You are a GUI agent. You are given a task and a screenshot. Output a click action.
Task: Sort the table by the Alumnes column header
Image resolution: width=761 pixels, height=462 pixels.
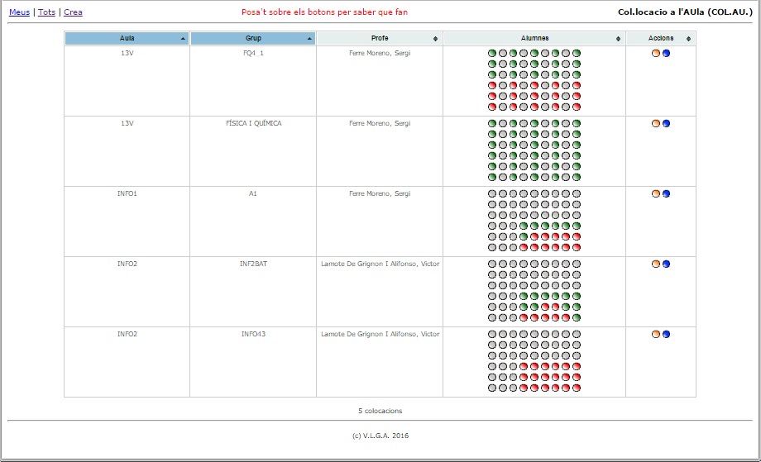click(x=534, y=38)
